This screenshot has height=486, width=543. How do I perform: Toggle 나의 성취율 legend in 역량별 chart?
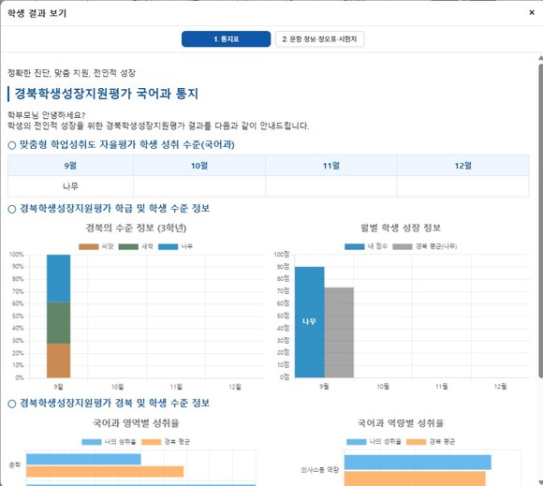click(374, 442)
